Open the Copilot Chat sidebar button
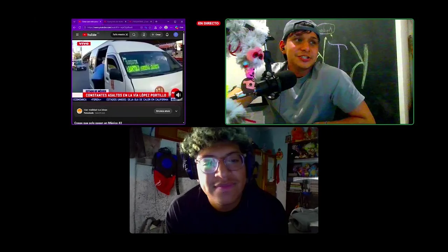 pyautogui.click(x=179, y=27)
